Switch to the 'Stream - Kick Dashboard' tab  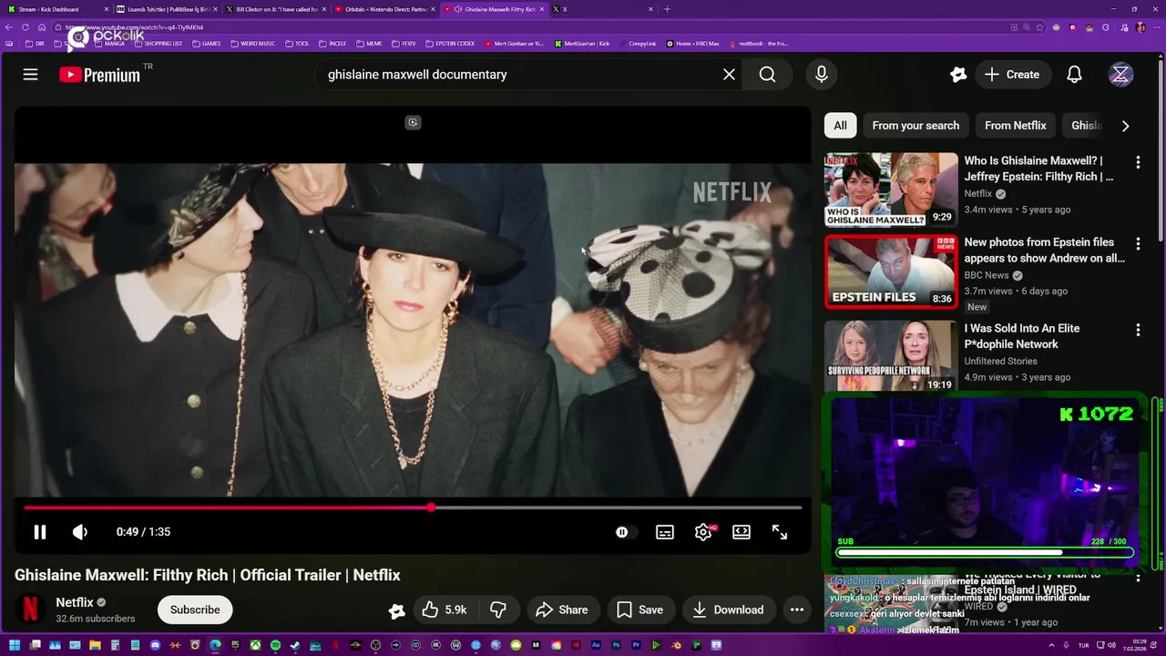click(55, 9)
